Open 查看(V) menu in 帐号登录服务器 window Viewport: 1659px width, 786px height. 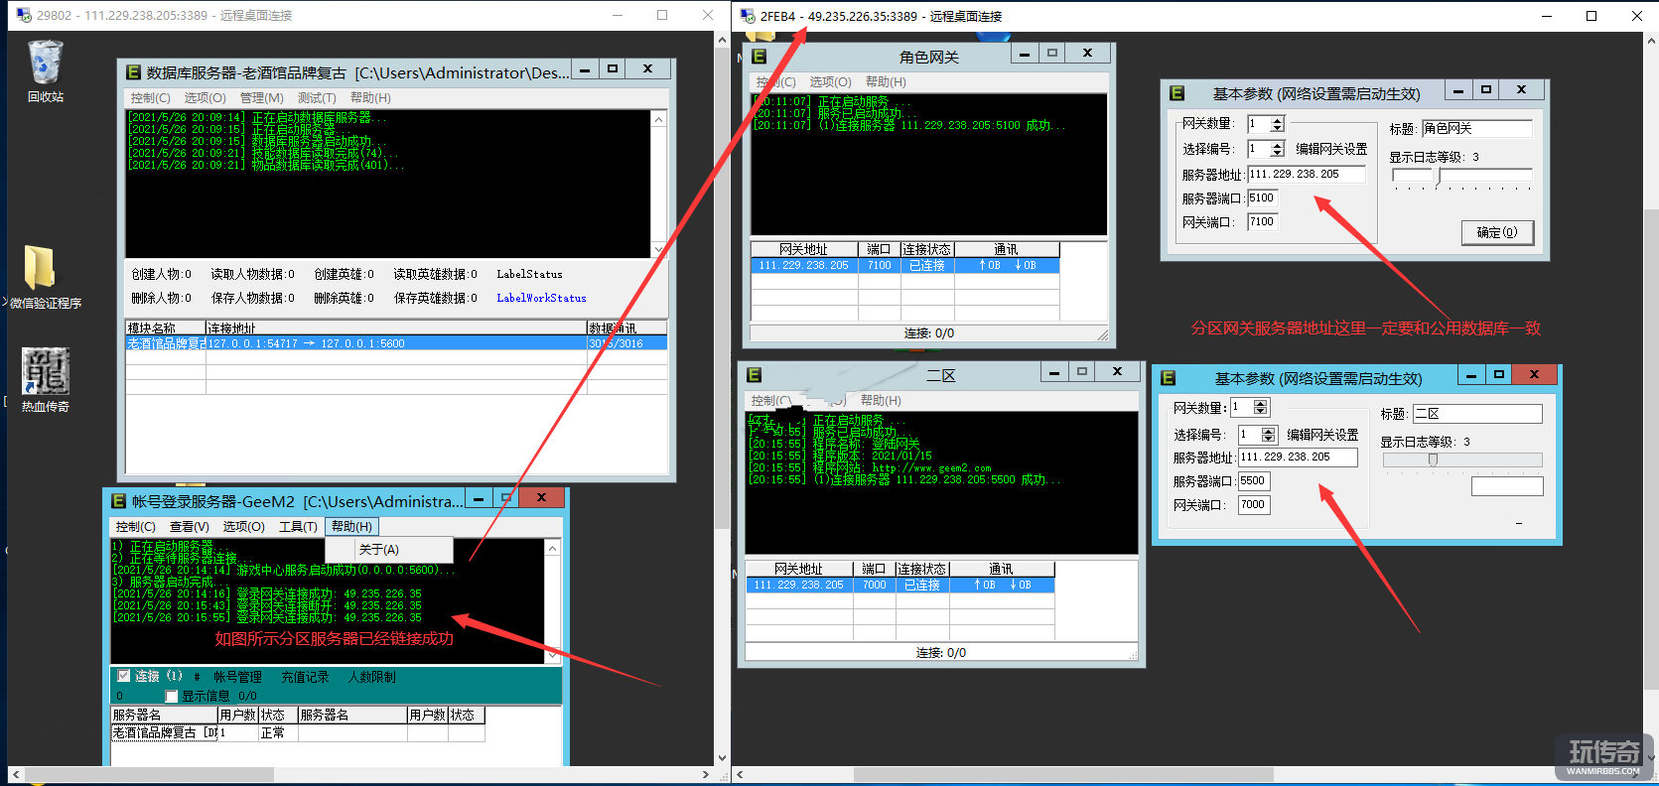[190, 527]
